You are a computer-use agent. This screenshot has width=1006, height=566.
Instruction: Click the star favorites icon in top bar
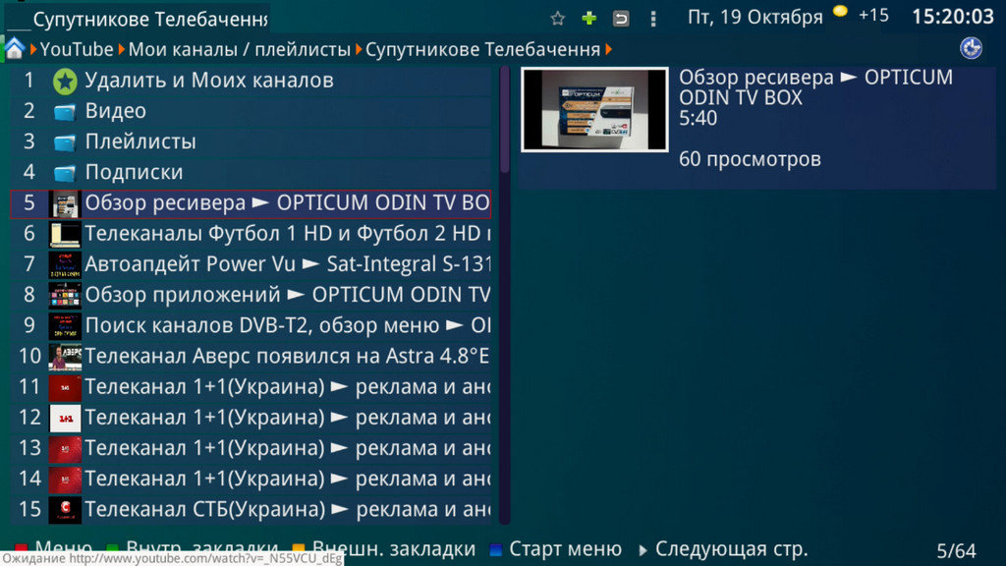pos(558,18)
